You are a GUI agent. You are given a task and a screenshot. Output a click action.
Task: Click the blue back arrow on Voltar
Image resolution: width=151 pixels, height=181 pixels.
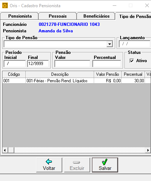(49, 162)
